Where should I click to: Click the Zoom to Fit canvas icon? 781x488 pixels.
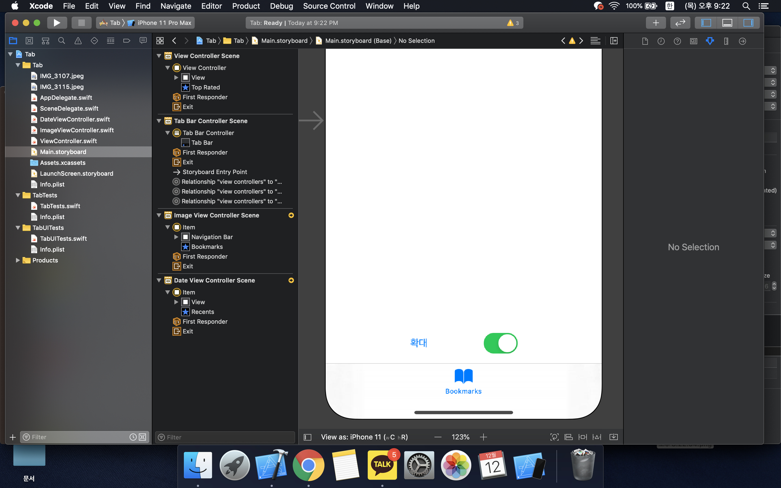554,437
